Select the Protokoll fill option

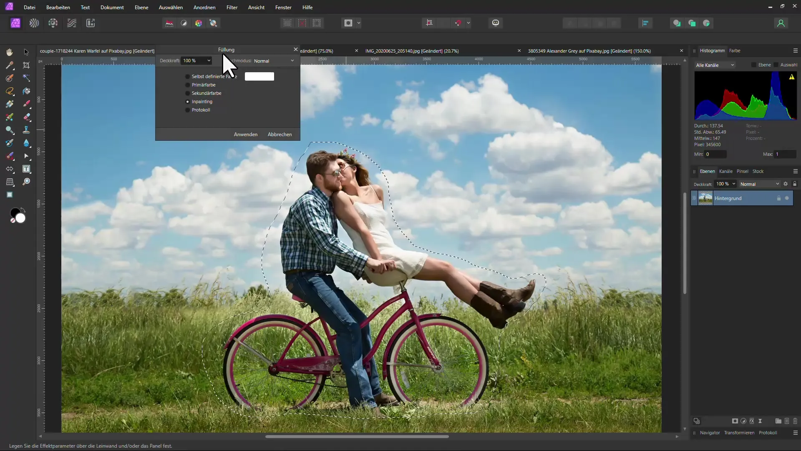188,110
